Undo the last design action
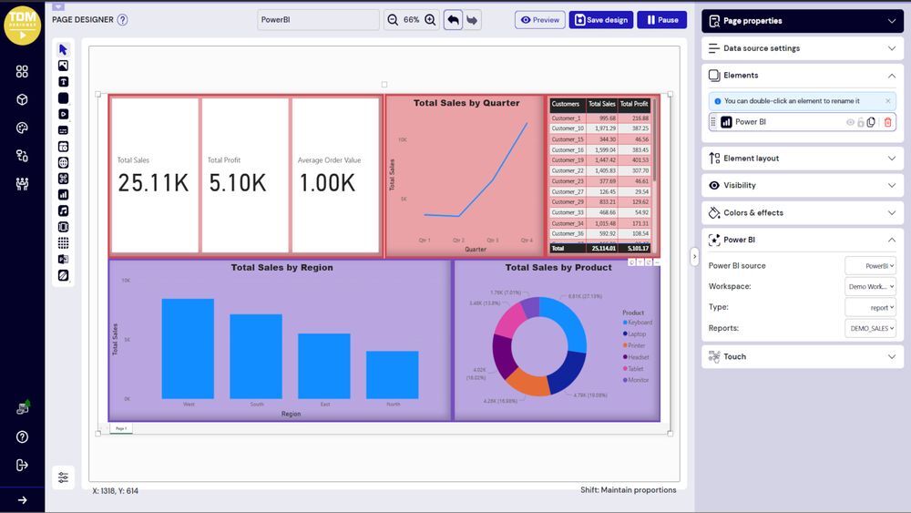 [453, 20]
